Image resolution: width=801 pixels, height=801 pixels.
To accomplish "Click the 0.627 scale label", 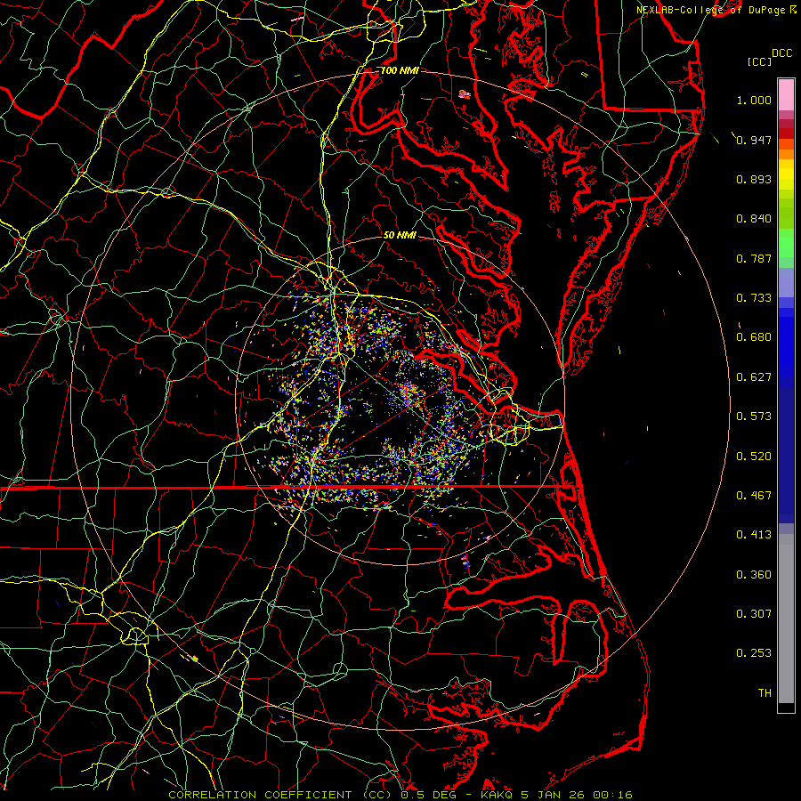I will (754, 377).
